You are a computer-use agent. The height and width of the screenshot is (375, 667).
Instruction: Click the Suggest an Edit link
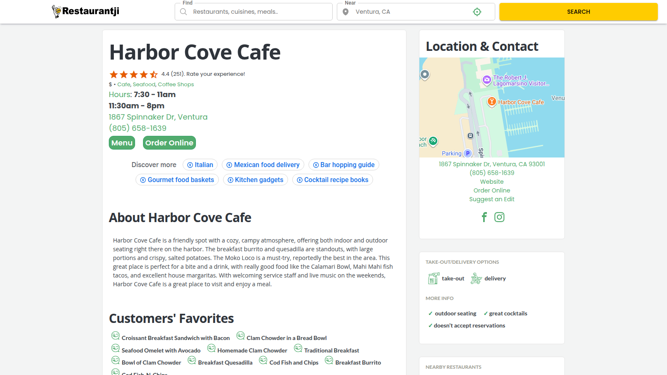pos(491,199)
